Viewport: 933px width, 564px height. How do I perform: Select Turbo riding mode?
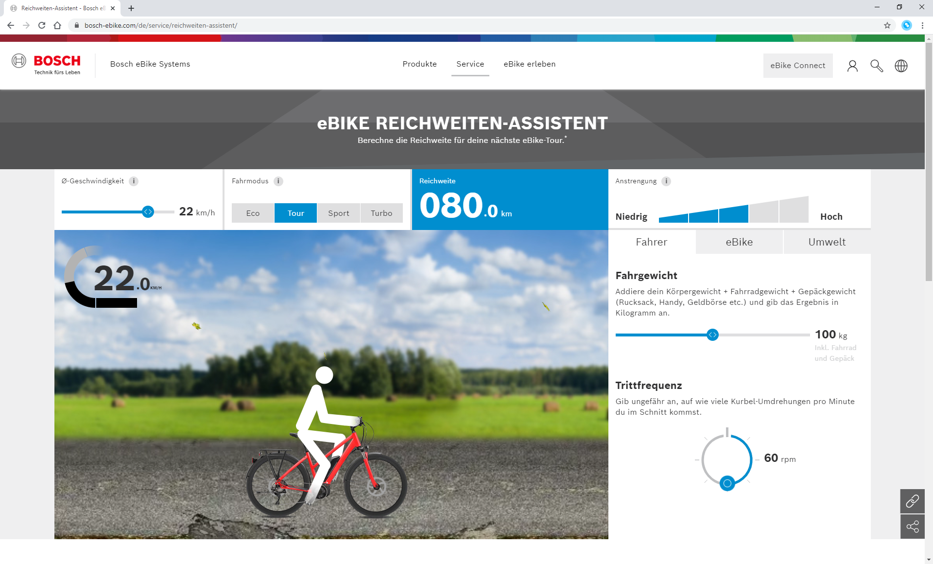(381, 213)
